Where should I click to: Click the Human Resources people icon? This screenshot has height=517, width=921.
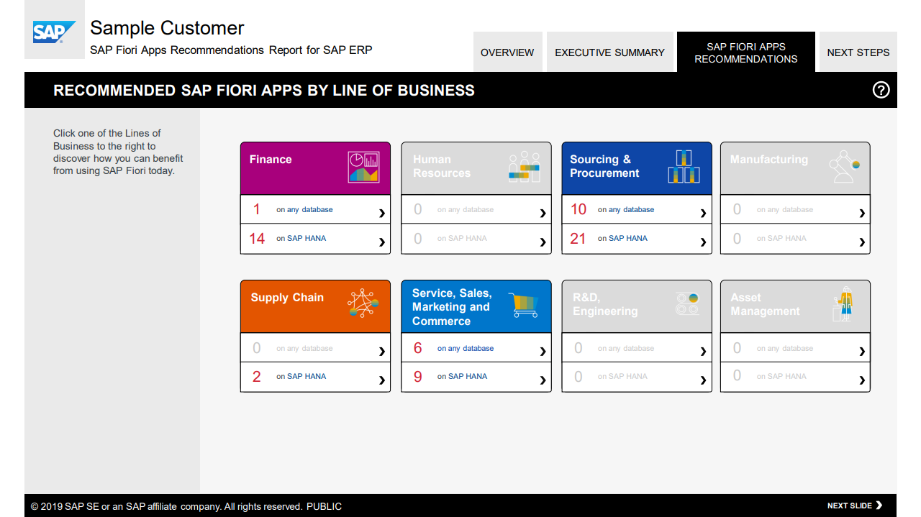click(x=524, y=166)
